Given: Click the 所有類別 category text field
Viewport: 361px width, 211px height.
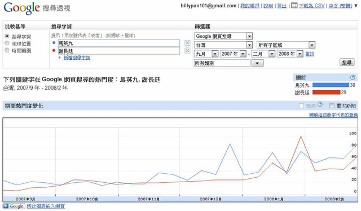Looking at the screenshot, I should (222, 63).
